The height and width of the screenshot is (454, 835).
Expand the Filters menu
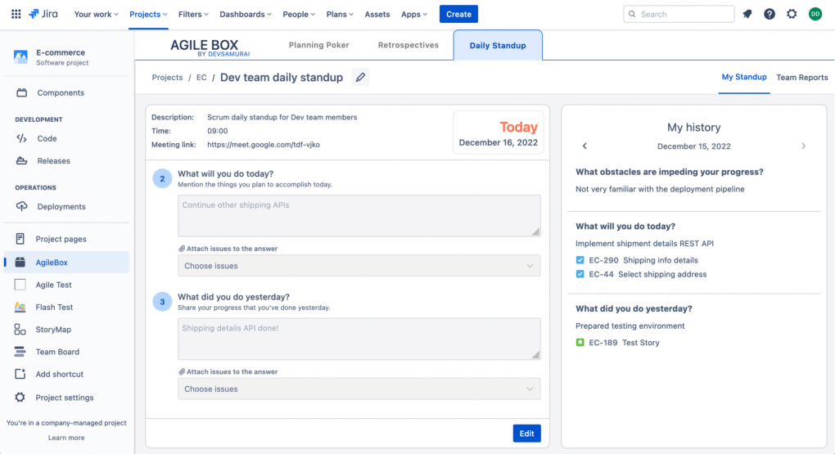click(x=193, y=15)
